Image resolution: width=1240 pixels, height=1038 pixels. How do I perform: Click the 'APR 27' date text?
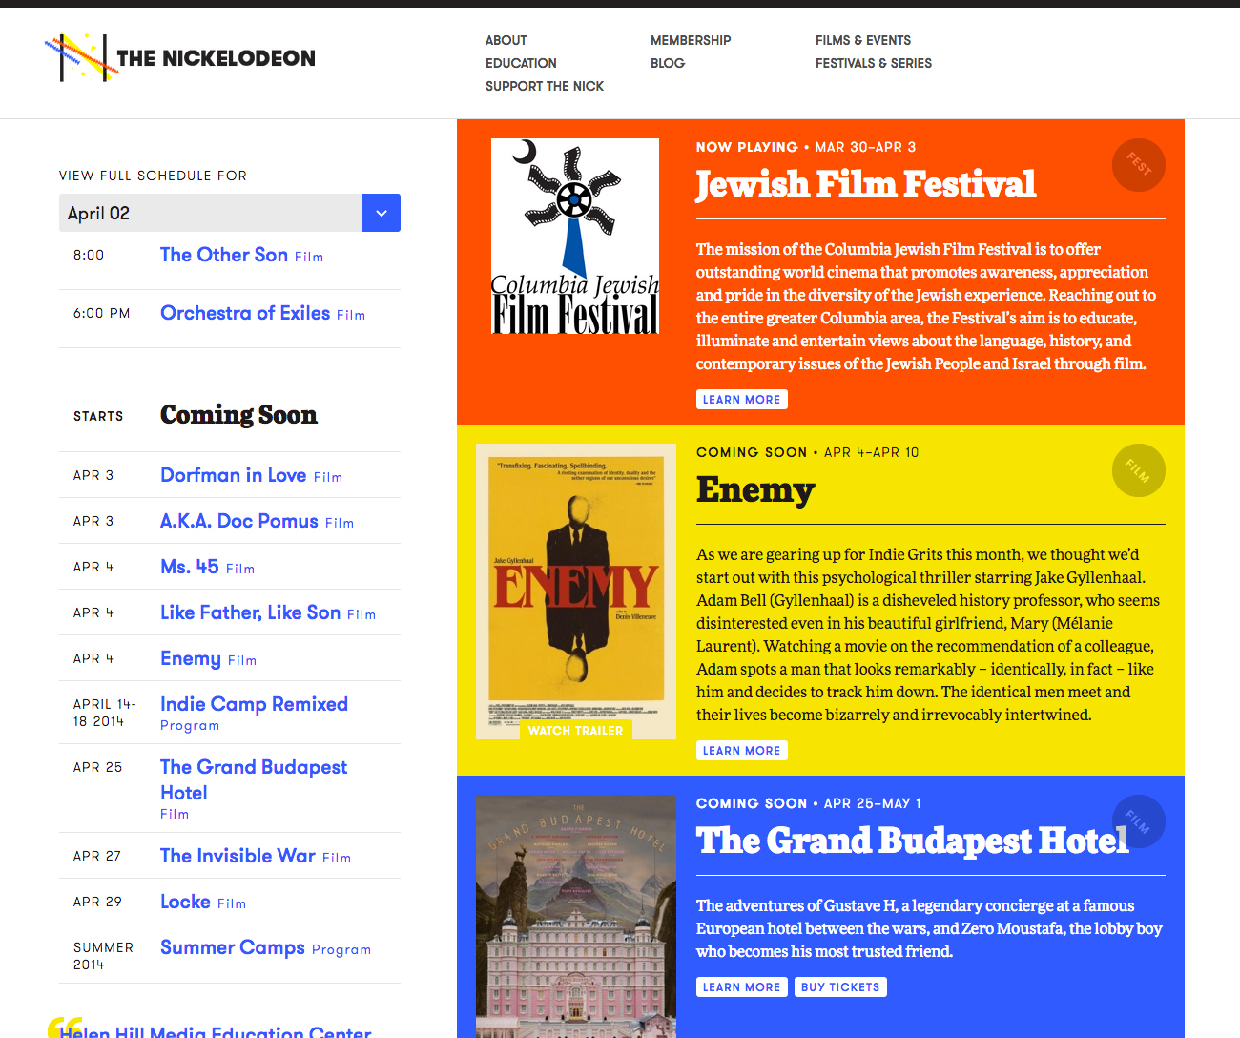pos(97,856)
